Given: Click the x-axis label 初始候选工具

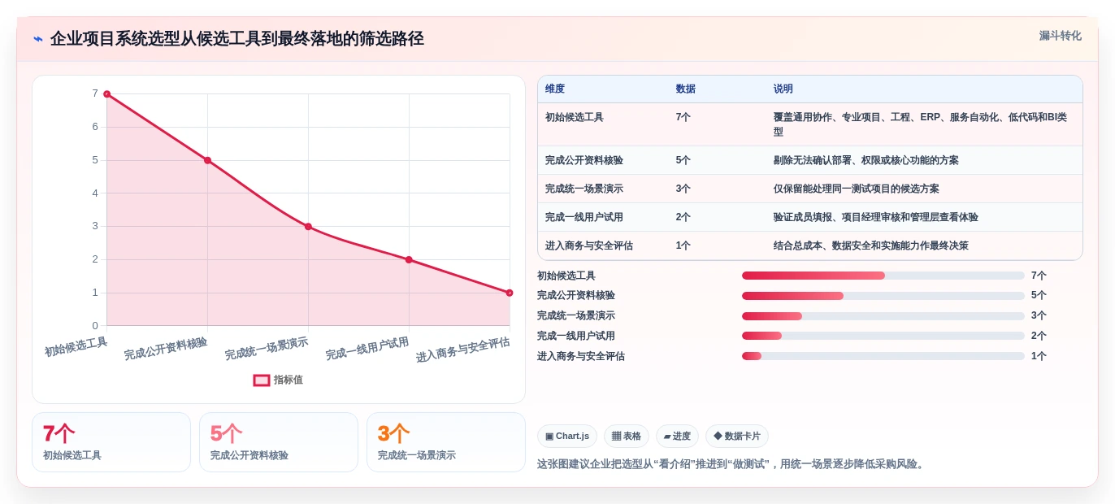Looking at the screenshot, I should (x=76, y=347).
